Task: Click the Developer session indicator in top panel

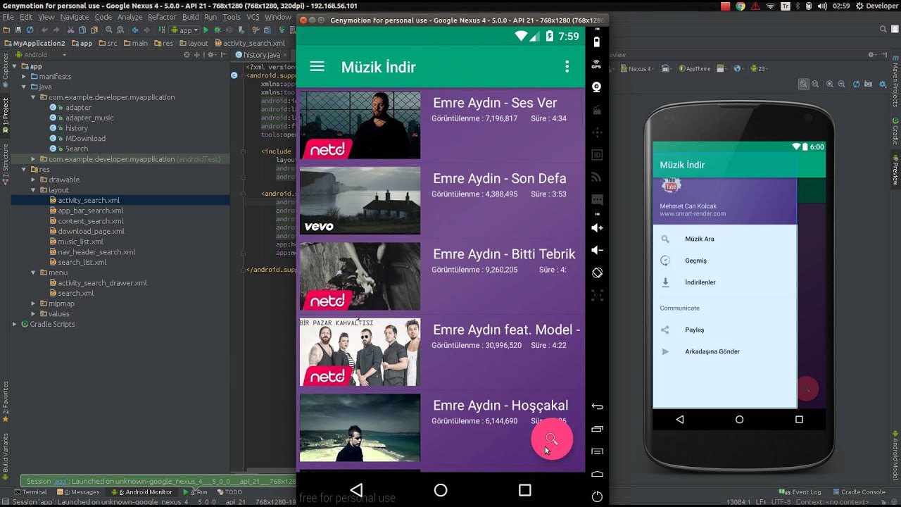Action: pyautogui.click(x=877, y=6)
